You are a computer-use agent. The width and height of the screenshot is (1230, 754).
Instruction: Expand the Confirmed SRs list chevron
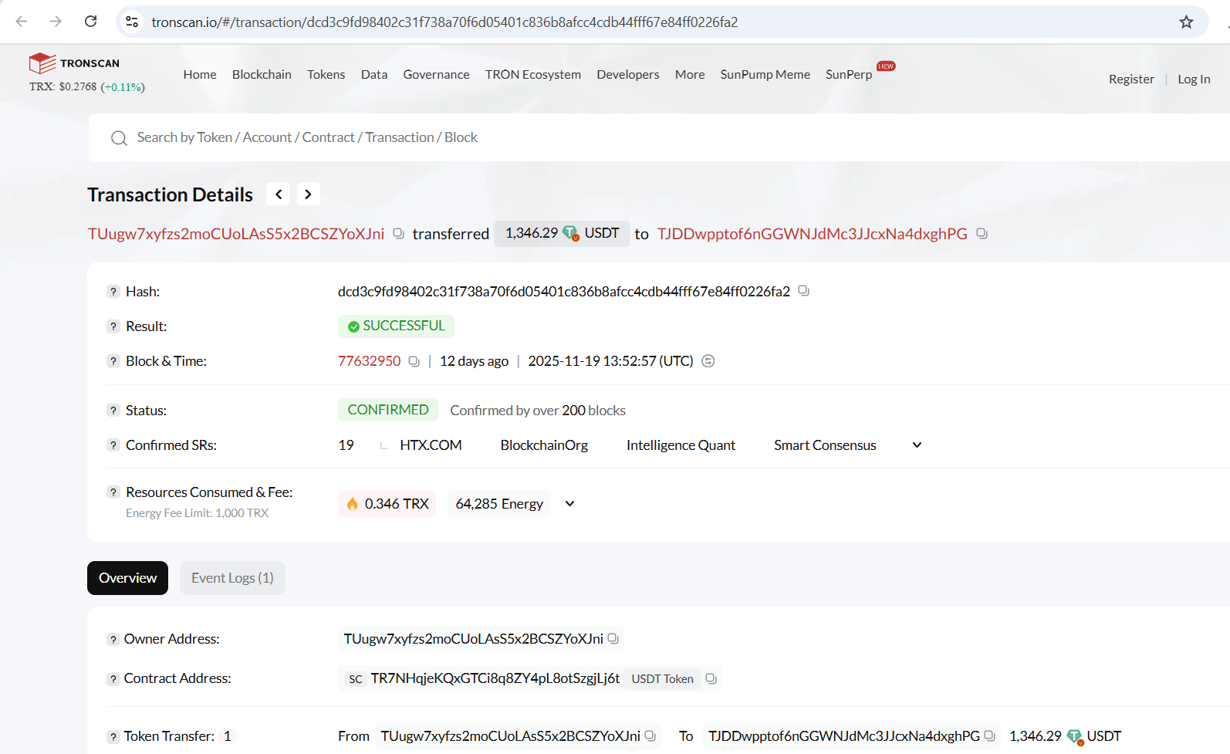click(917, 445)
